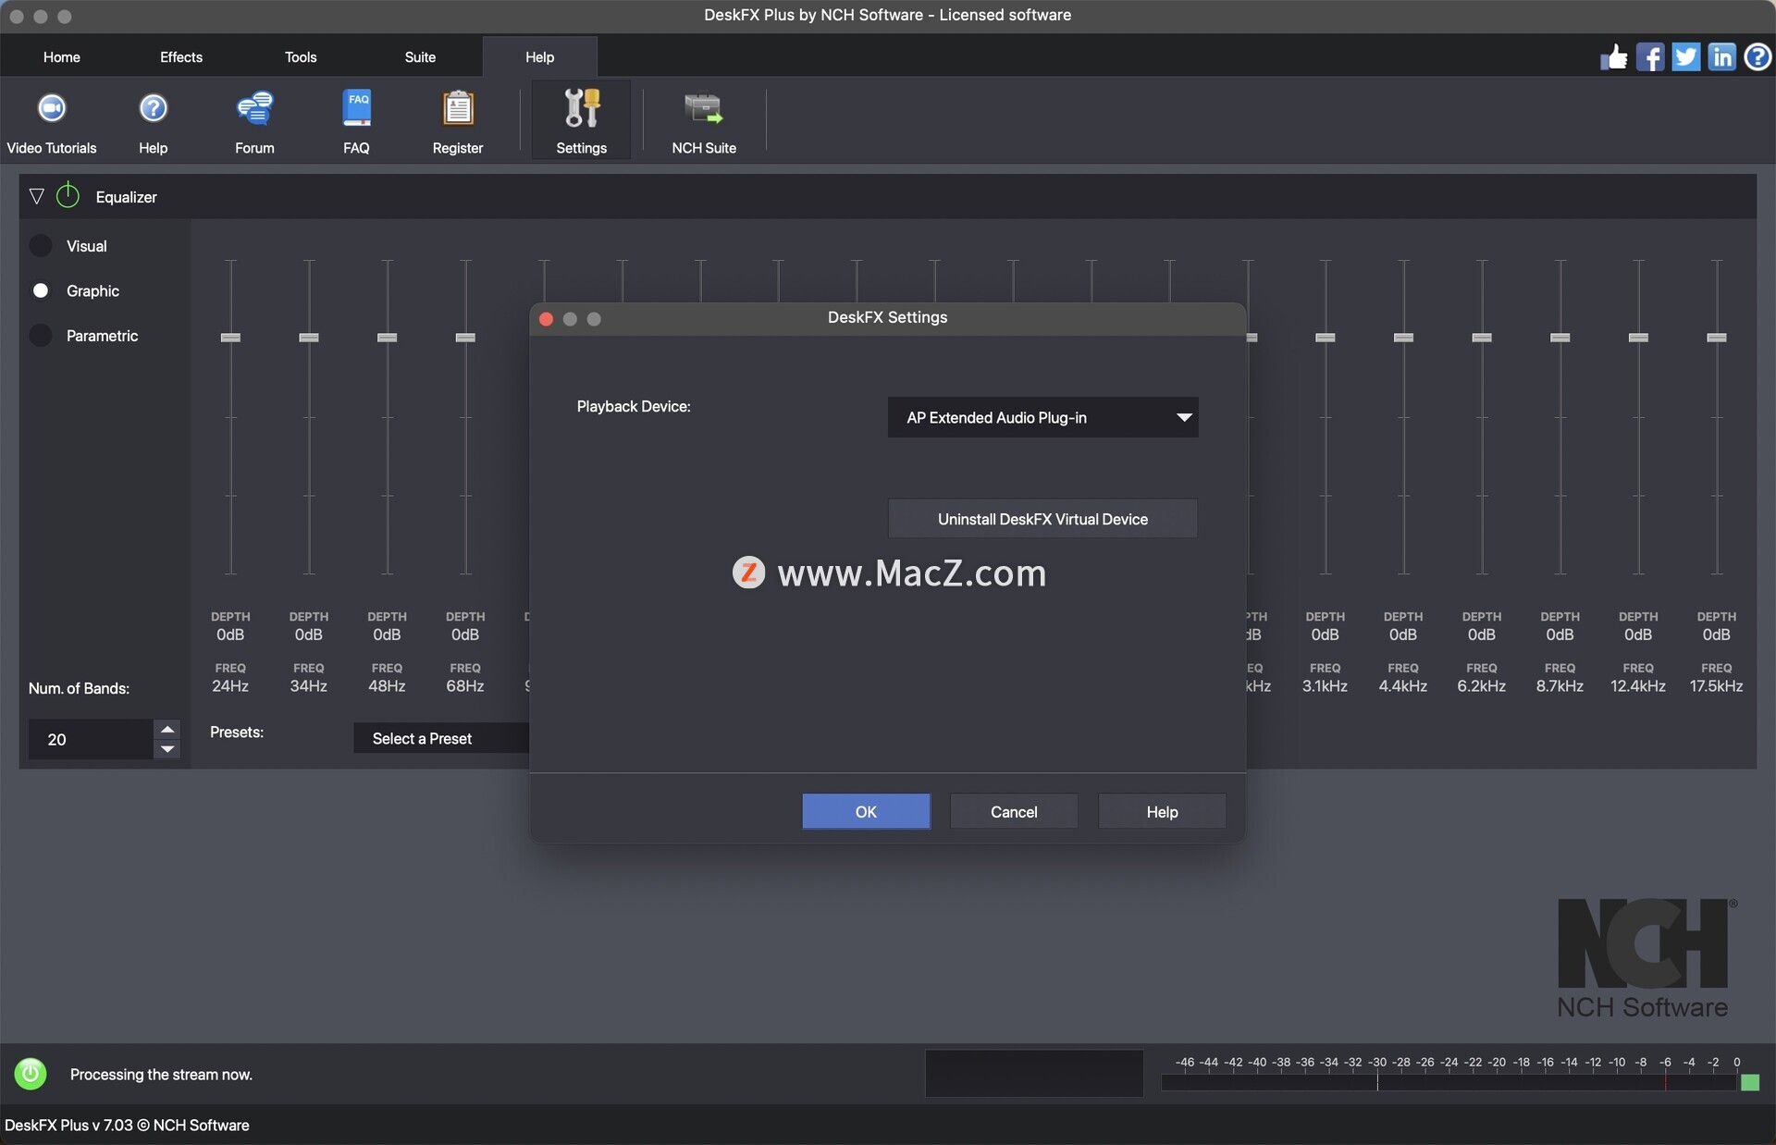
Task: Click the Twitter share icon
Action: pos(1685,57)
